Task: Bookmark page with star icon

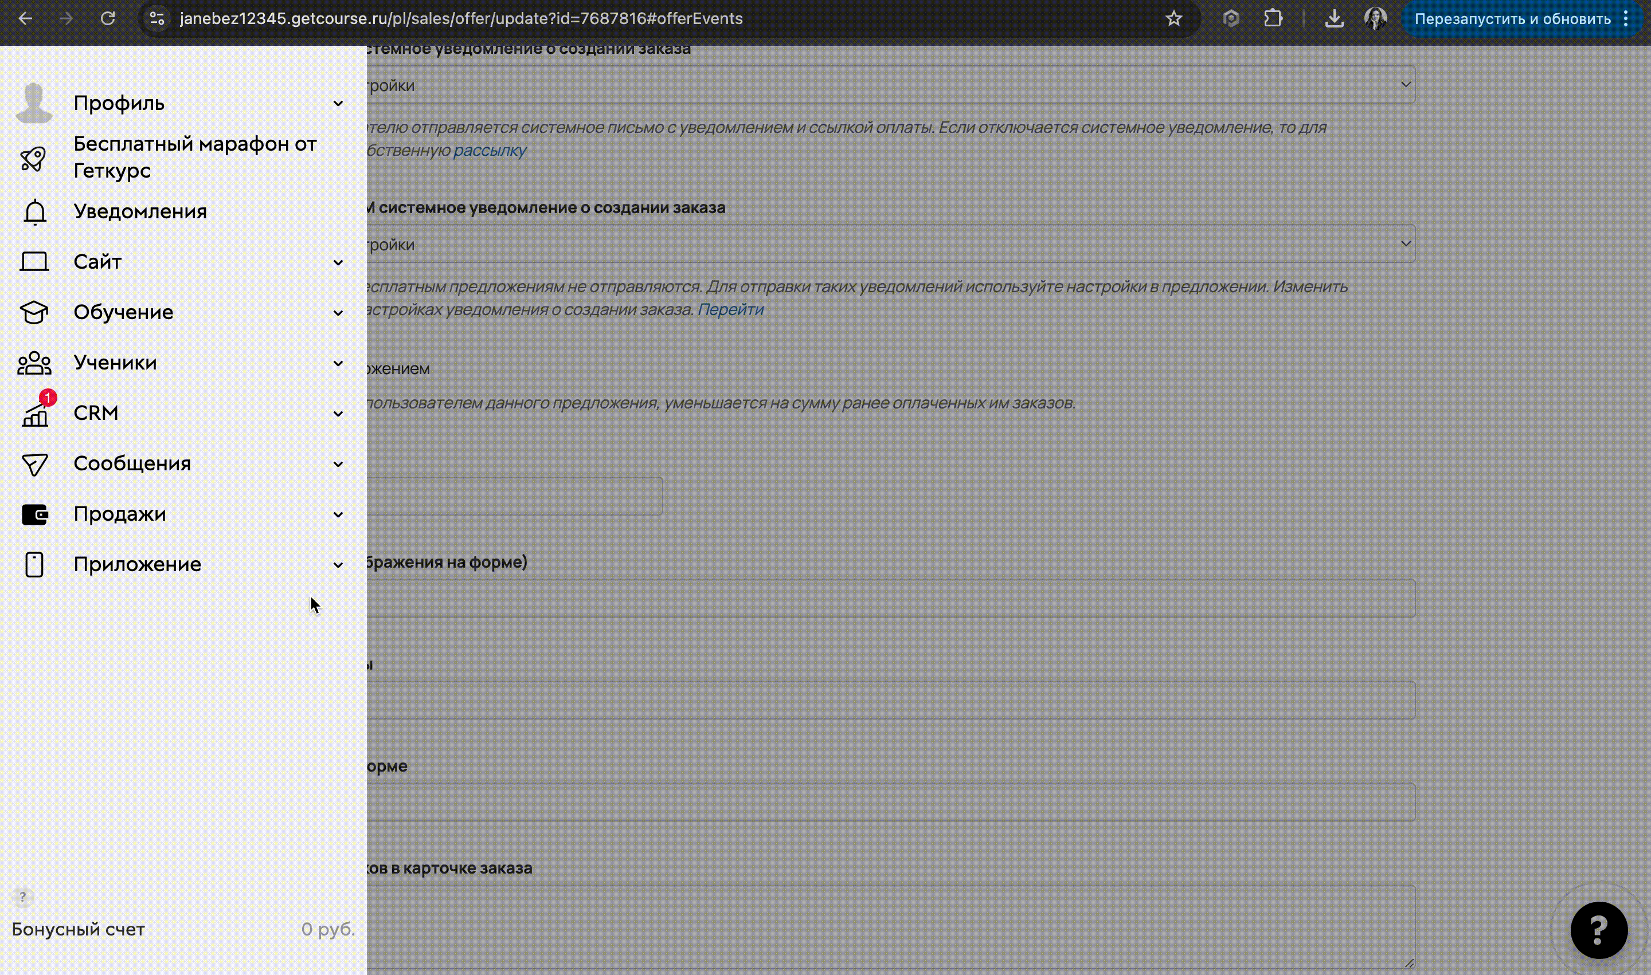Action: pos(1173,19)
